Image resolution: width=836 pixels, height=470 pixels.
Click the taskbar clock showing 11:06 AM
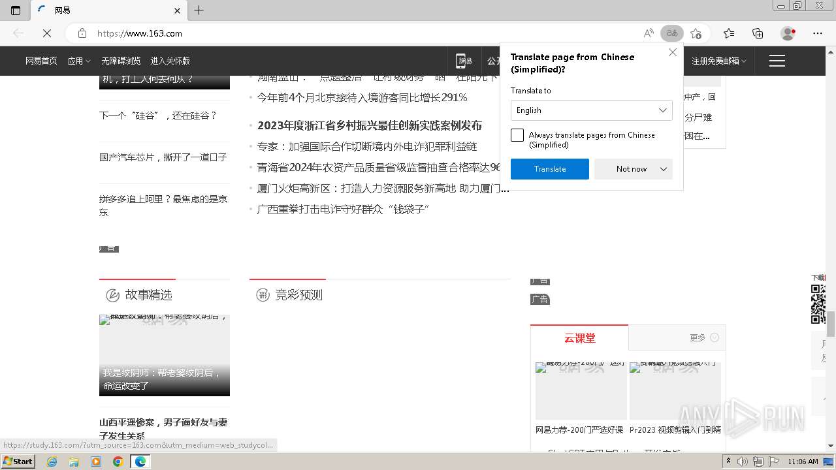803,462
